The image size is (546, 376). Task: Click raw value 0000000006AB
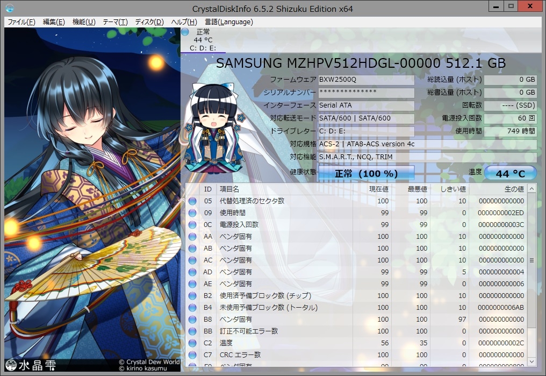tap(501, 308)
